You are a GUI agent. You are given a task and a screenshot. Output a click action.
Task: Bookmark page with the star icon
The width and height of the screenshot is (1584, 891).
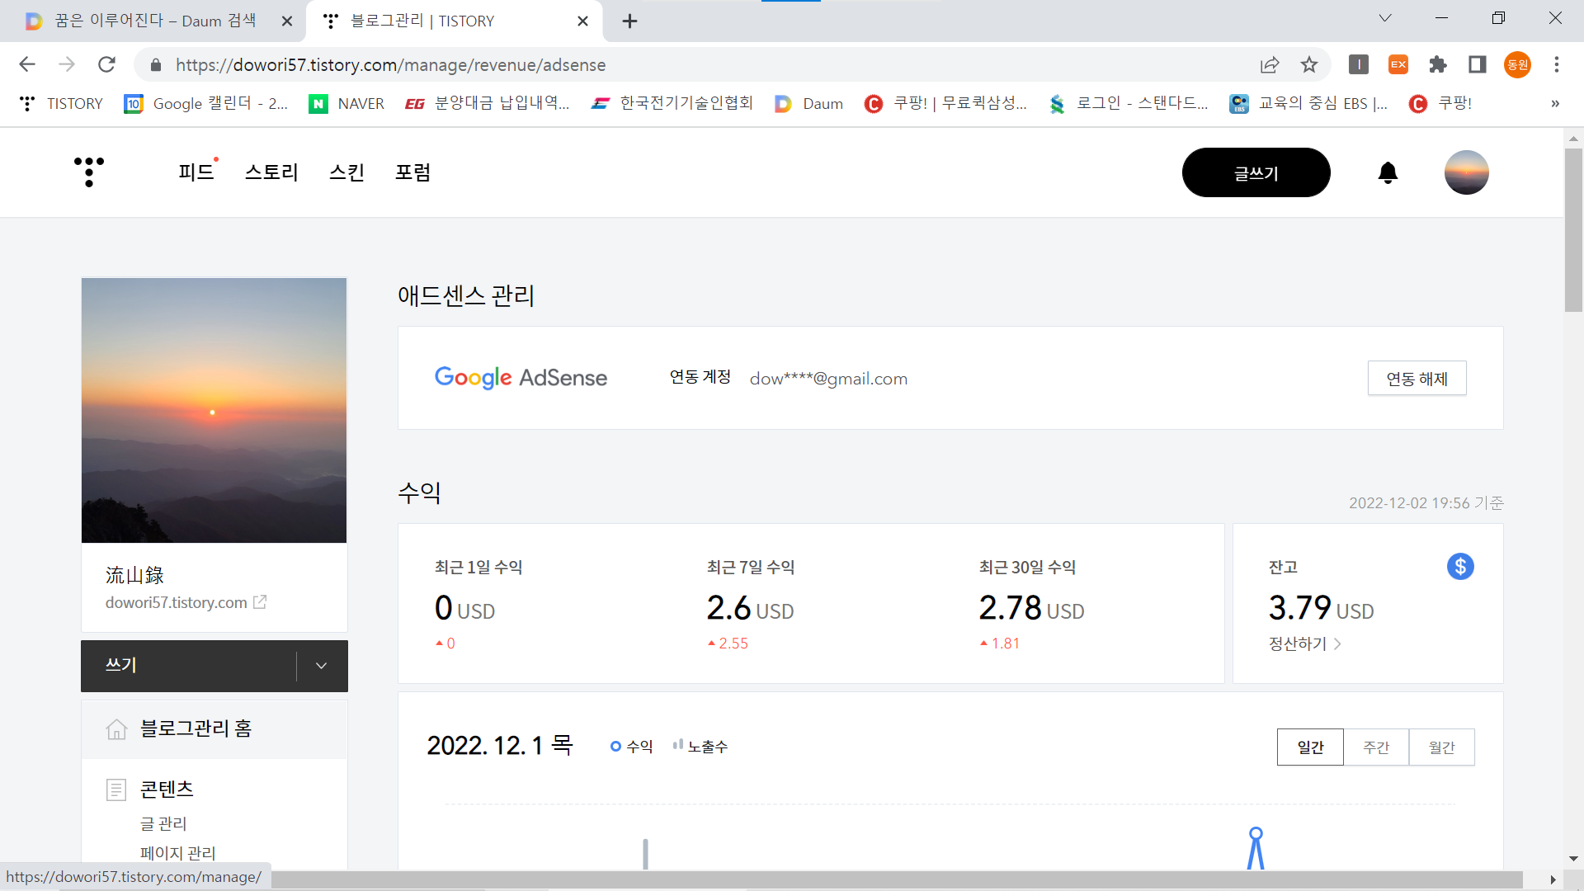click(x=1309, y=64)
